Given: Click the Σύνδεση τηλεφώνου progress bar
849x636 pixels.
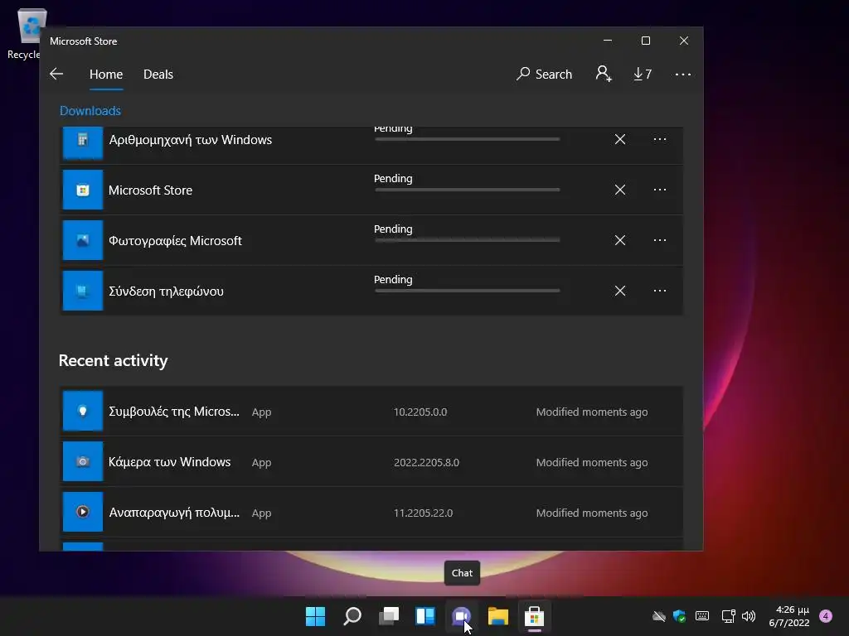Looking at the screenshot, I should coord(468,291).
